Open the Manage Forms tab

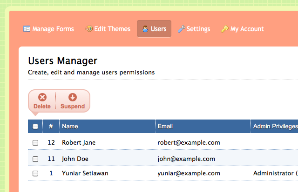[48, 29]
